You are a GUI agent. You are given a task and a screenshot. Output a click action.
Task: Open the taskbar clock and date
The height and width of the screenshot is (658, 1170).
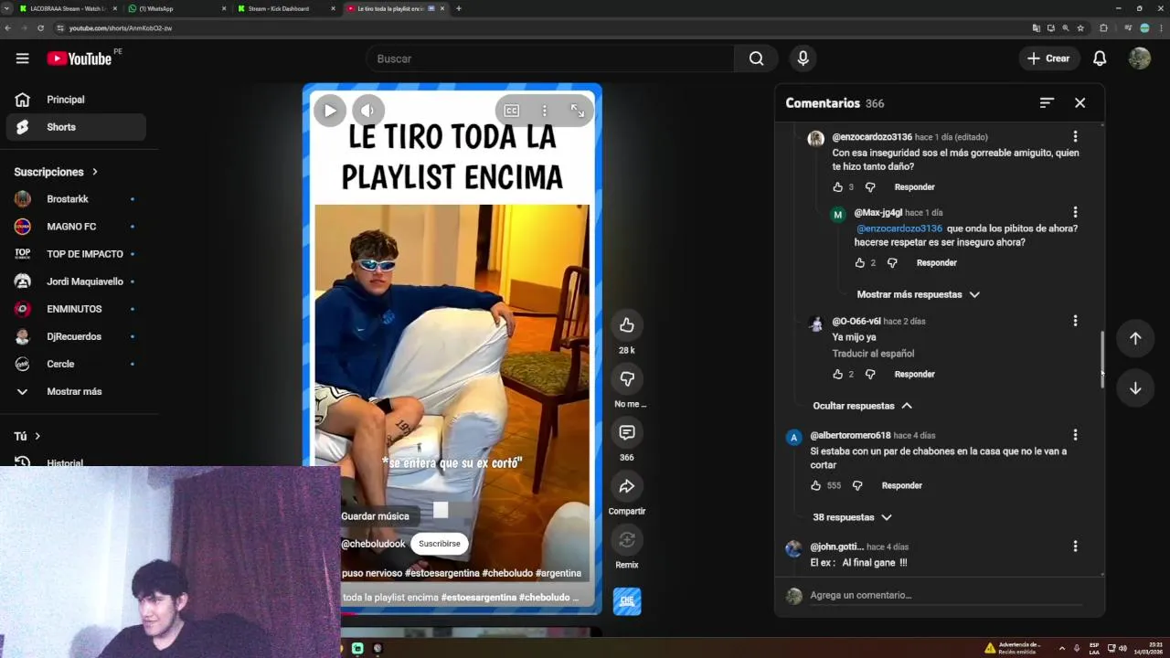(1150, 648)
